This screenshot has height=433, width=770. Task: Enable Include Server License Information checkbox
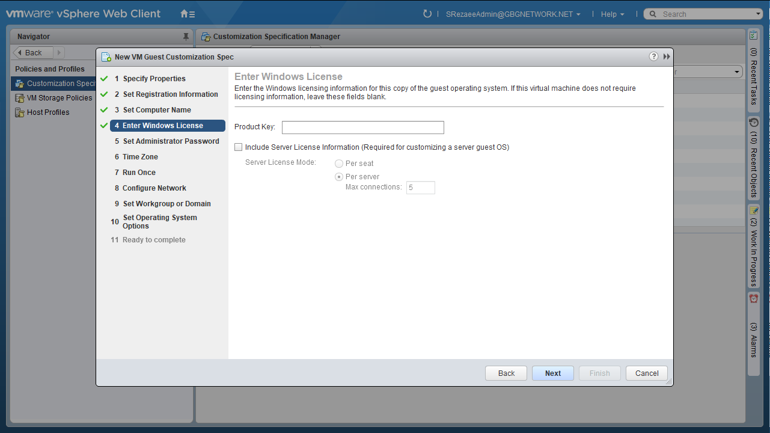pos(239,147)
